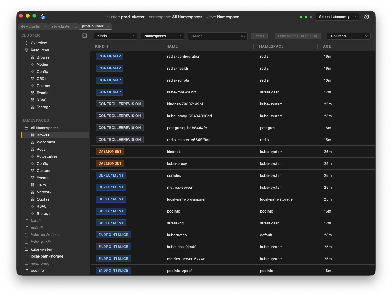Click inside the Search input field
Viewport: 392px width, 297px height.
pos(212,36)
